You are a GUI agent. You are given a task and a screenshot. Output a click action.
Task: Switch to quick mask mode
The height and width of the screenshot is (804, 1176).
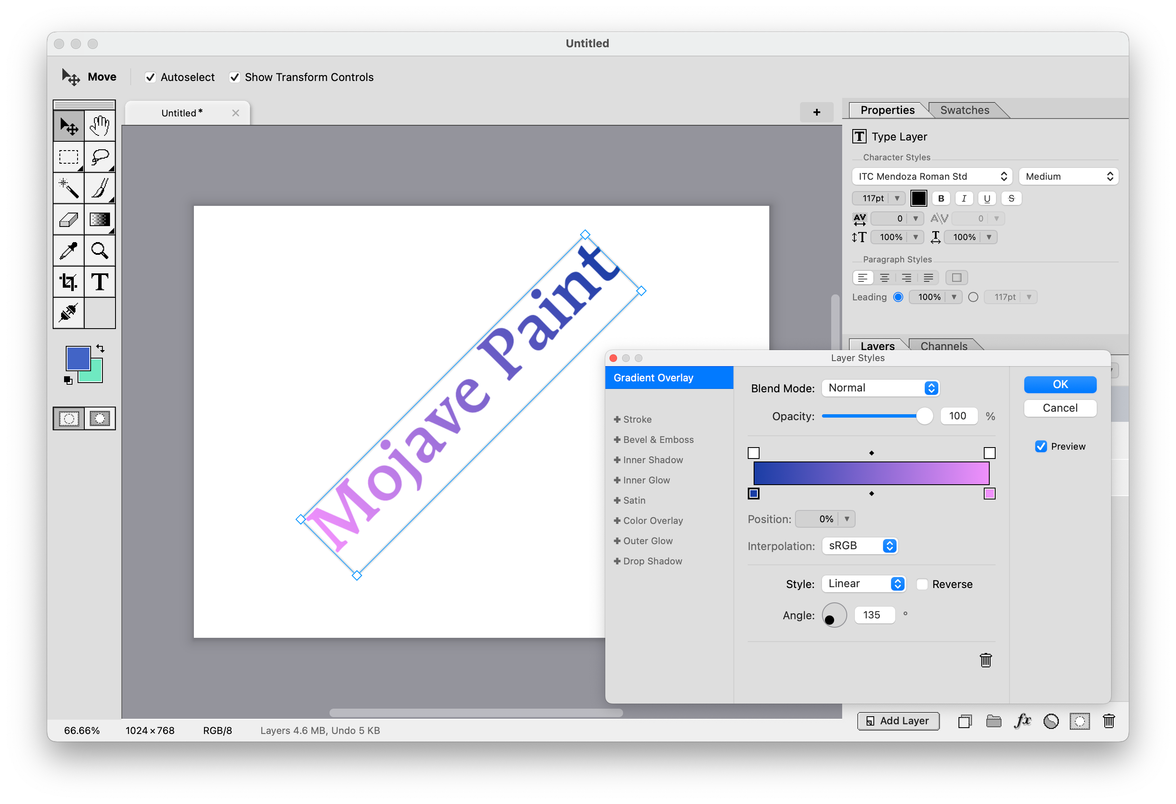click(100, 419)
